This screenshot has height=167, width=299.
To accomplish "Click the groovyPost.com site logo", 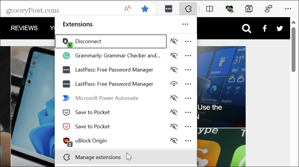I will click(32, 10).
